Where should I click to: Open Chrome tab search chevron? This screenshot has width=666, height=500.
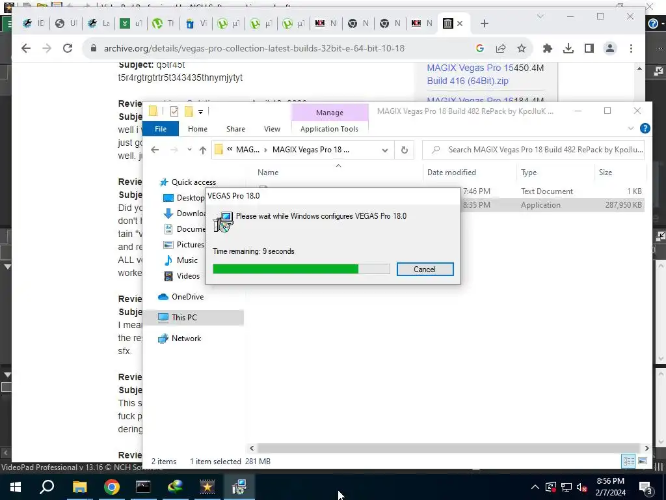540,16
